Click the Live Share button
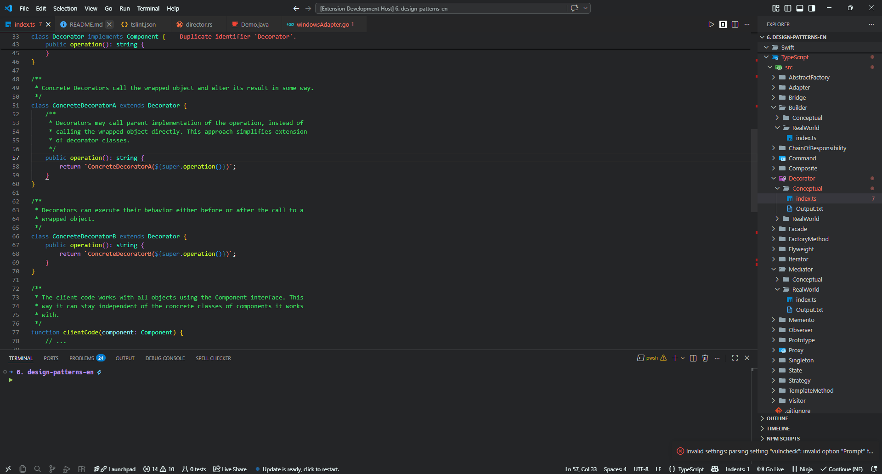 [x=230, y=469]
